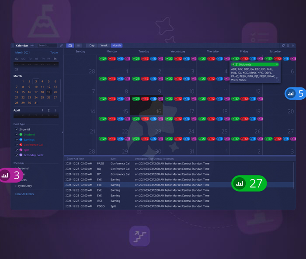
Task: Switch to list view icon
Action: click(x=78, y=45)
